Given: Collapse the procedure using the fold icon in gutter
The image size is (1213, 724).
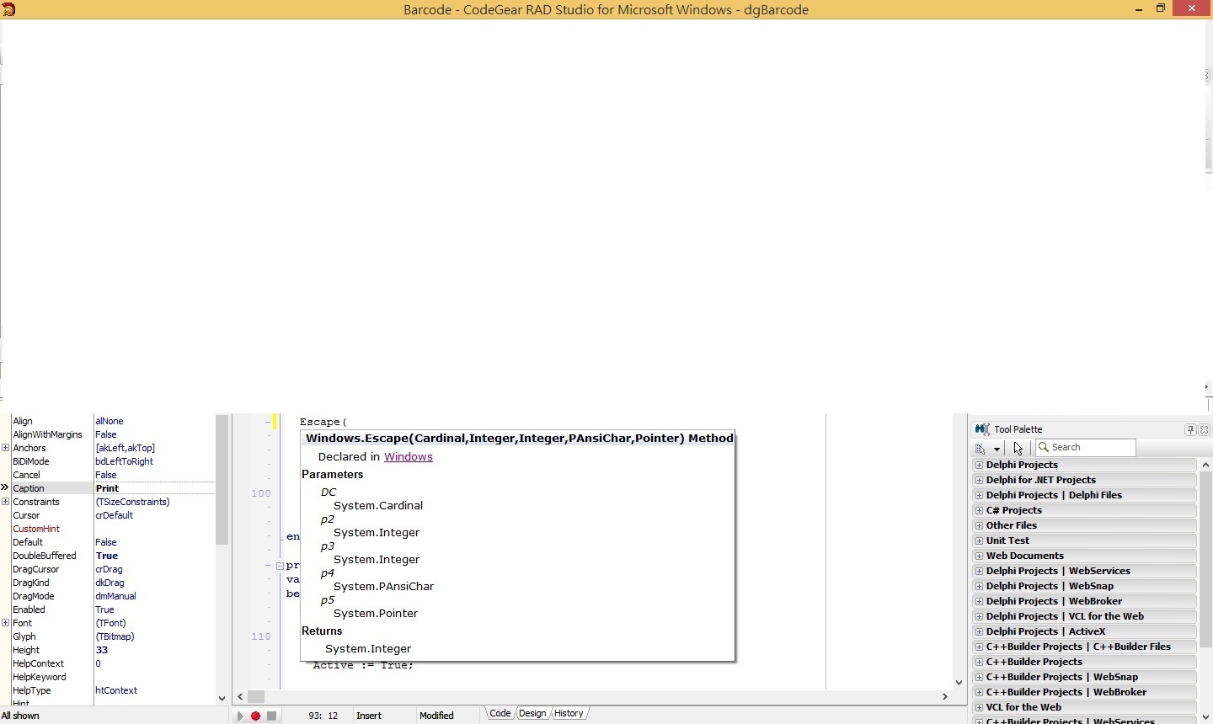Looking at the screenshot, I should (x=280, y=566).
